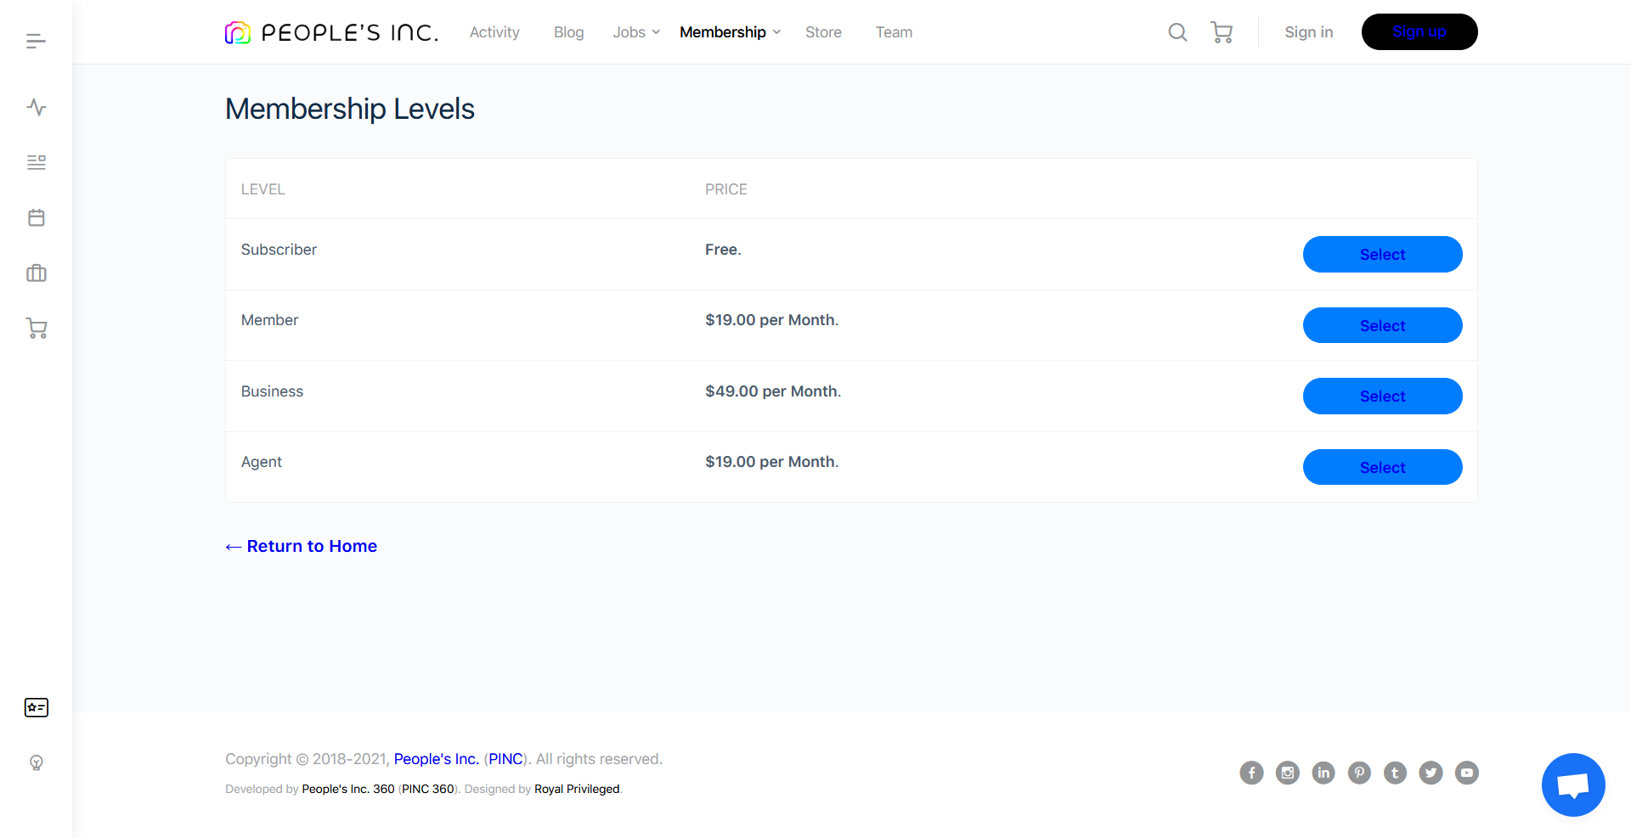The height and width of the screenshot is (838, 1631).
Task: Visit the YouTube page from footer
Action: point(1466,773)
